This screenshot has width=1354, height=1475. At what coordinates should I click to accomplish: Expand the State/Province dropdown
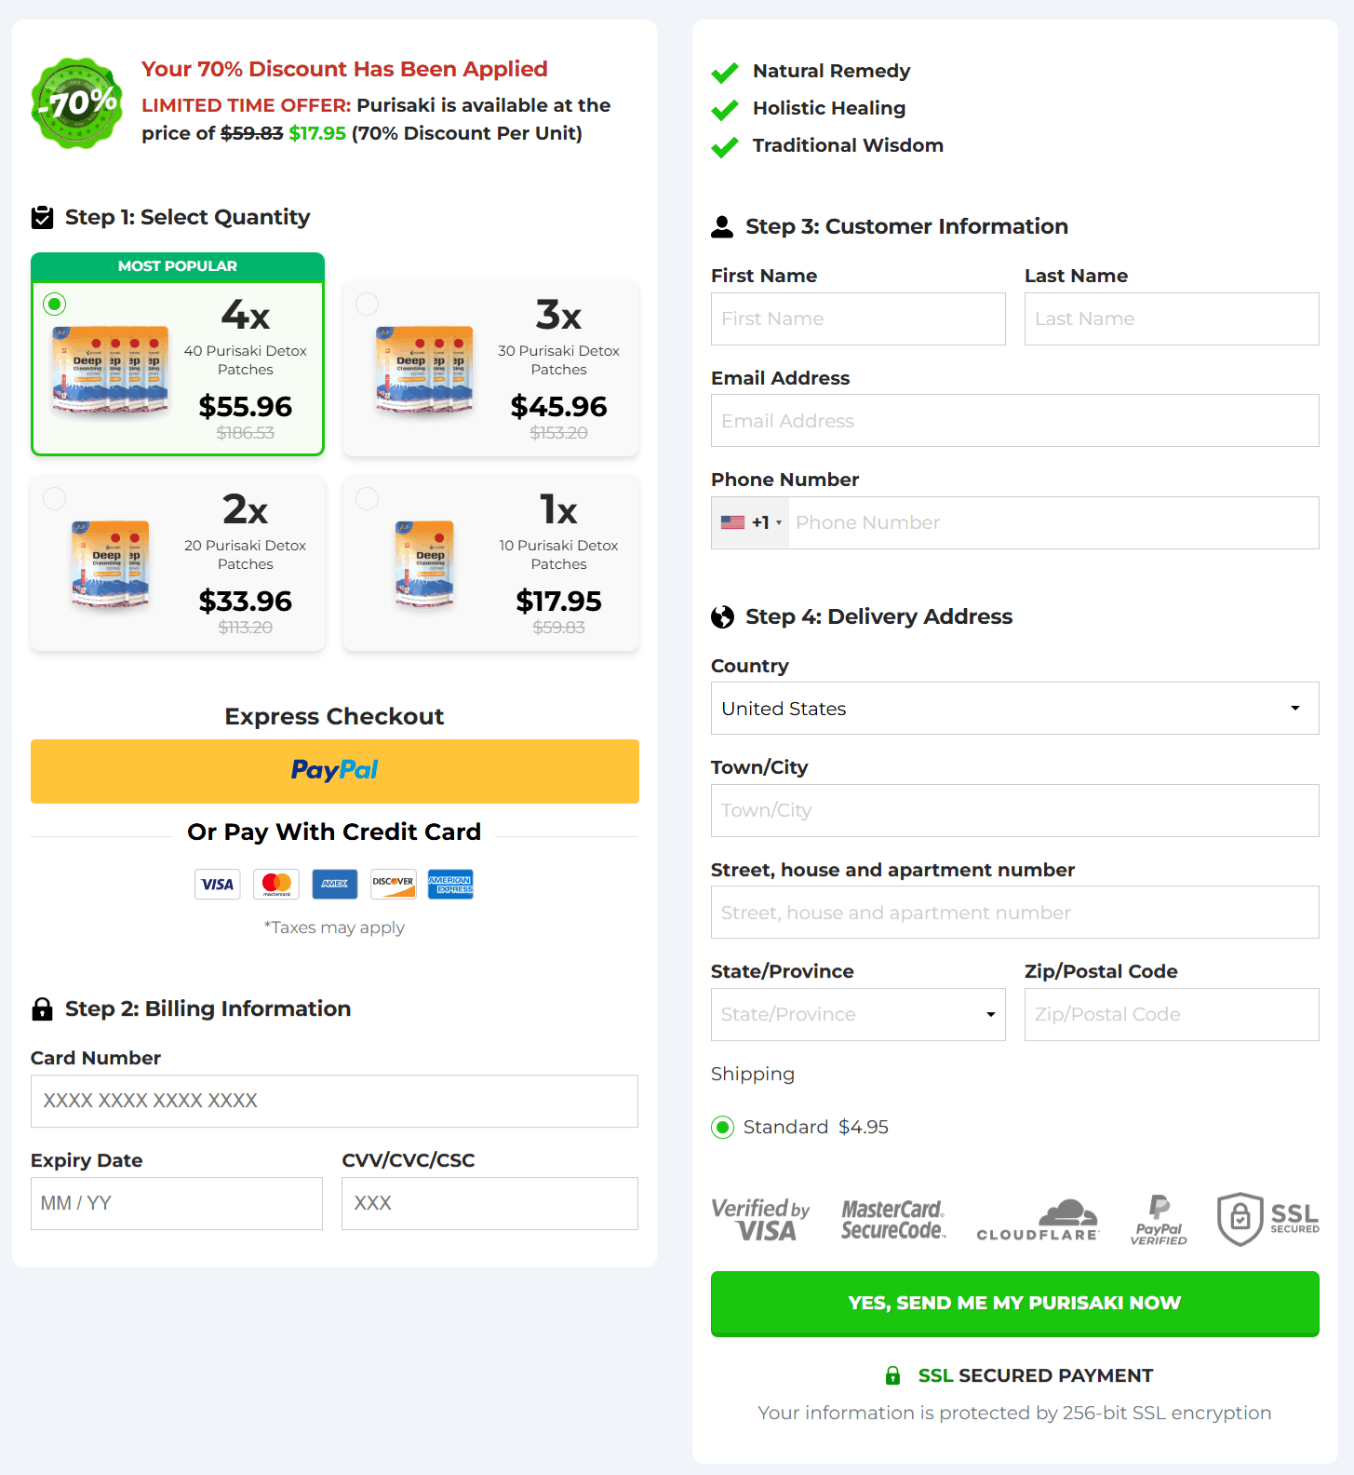pyautogui.click(x=856, y=1014)
